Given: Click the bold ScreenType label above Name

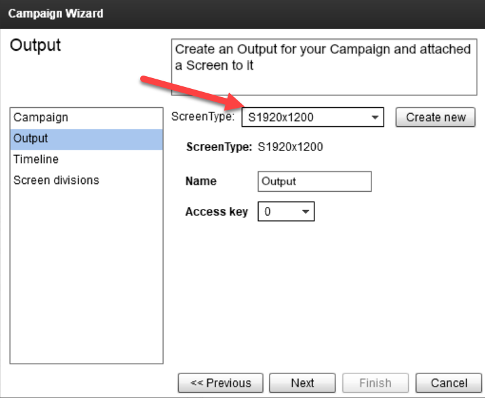Looking at the screenshot, I should [x=219, y=147].
